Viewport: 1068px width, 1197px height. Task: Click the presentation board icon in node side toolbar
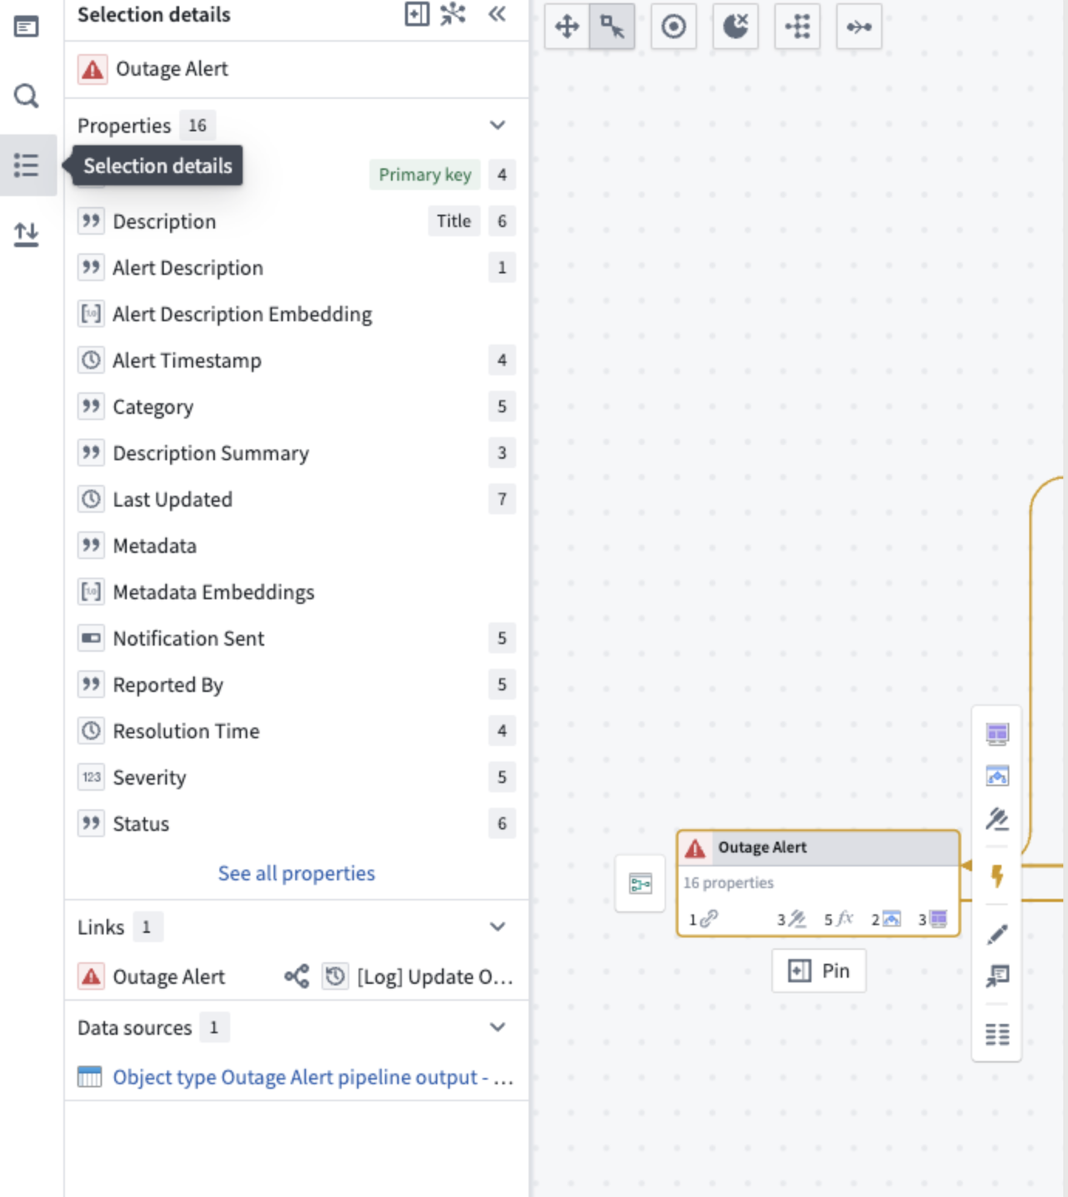tap(998, 977)
